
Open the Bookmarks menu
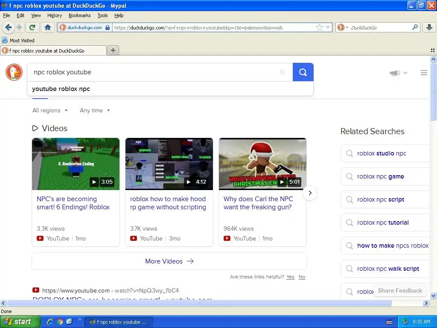80,15
